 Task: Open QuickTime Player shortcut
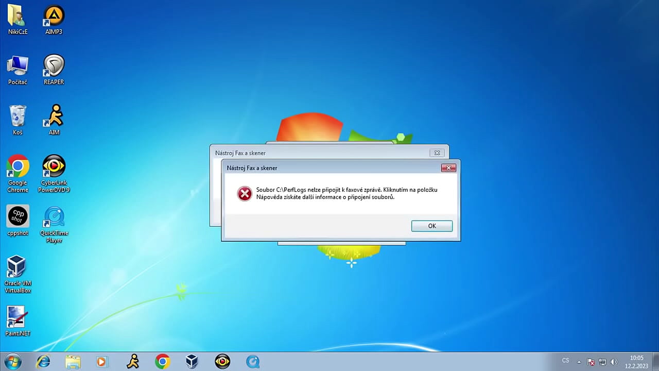pos(54,217)
